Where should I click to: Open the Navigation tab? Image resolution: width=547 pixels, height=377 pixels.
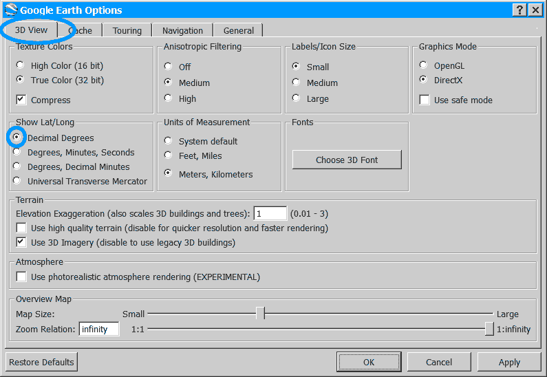click(x=182, y=30)
